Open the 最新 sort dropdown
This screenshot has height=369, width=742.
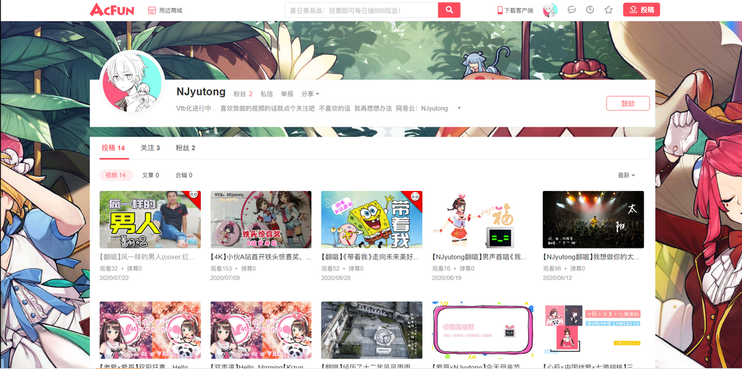tap(626, 176)
